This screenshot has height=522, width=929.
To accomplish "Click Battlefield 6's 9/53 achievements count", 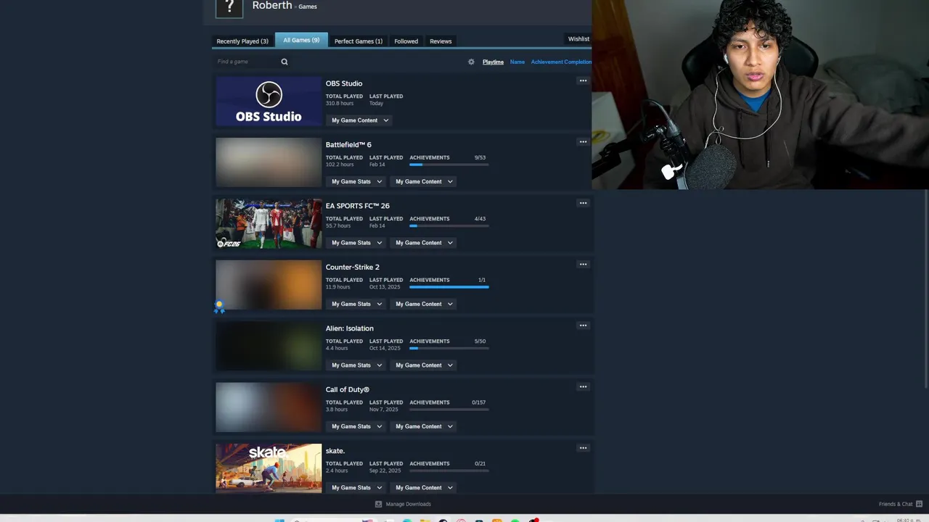I will point(480,157).
